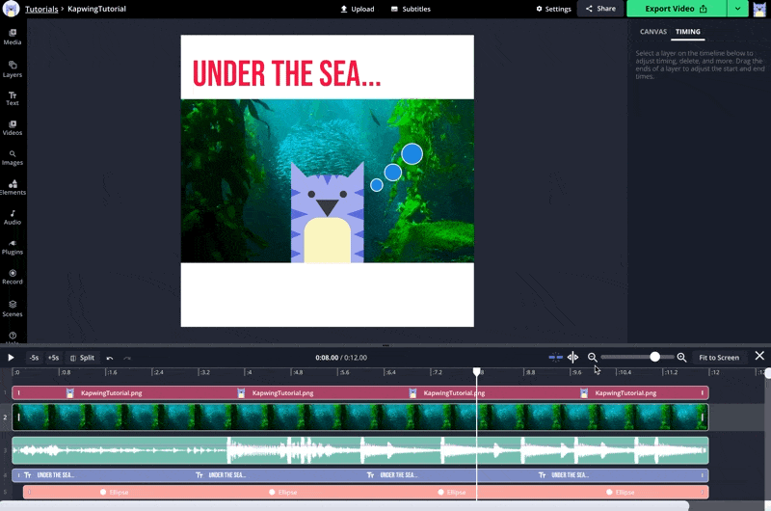Viewport: 771px width, 511px height.
Task: Open the Media panel in sidebar
Action: (13, 37)
